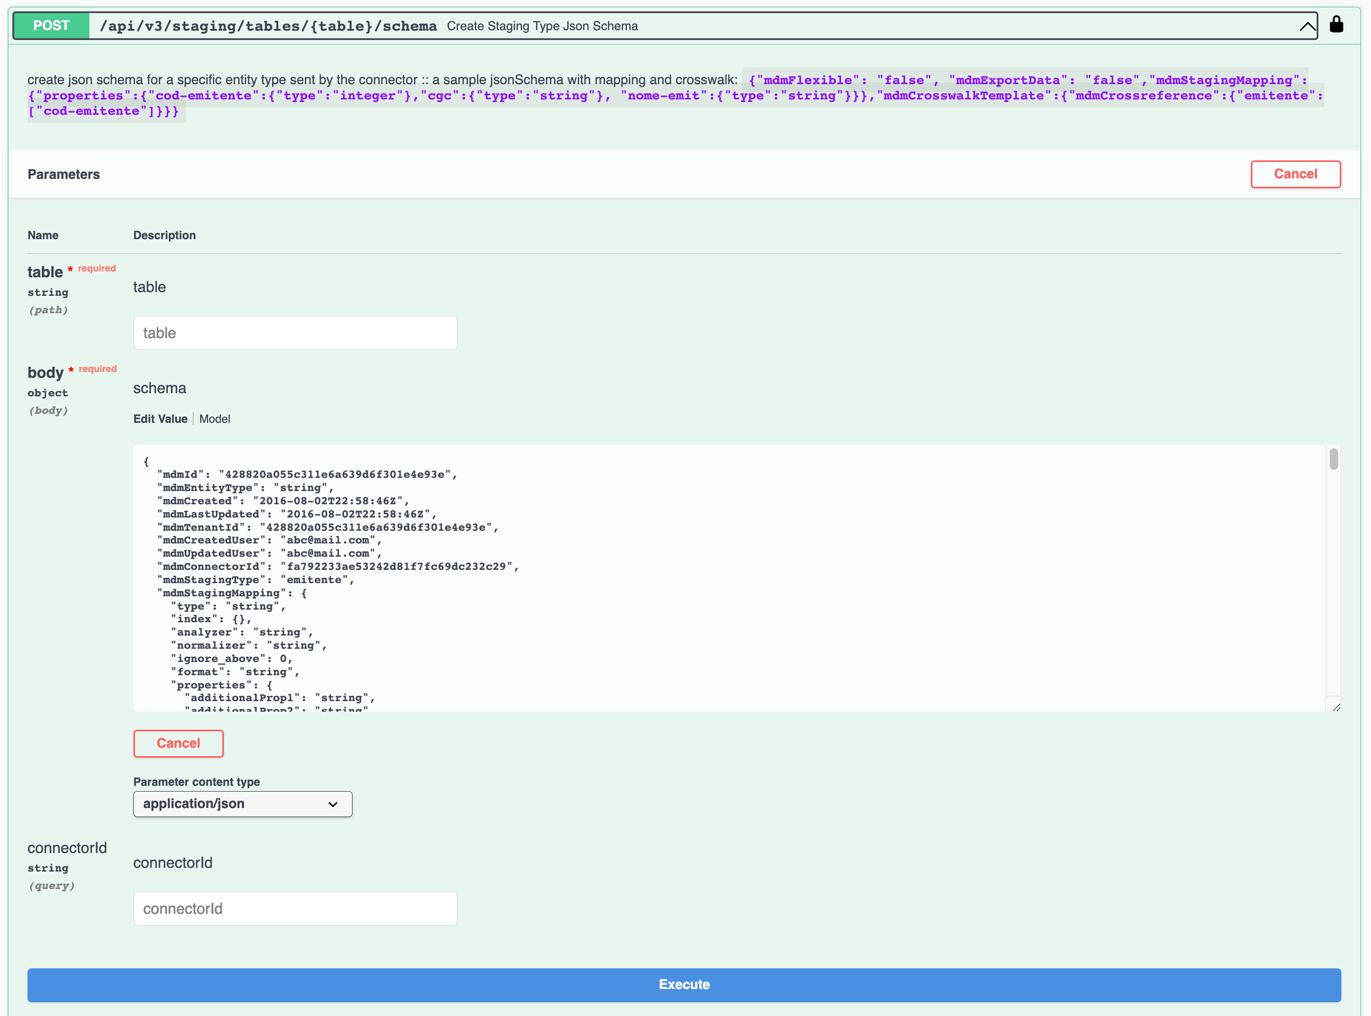
Task: Click the table path input field
Action: click(295, 332)
